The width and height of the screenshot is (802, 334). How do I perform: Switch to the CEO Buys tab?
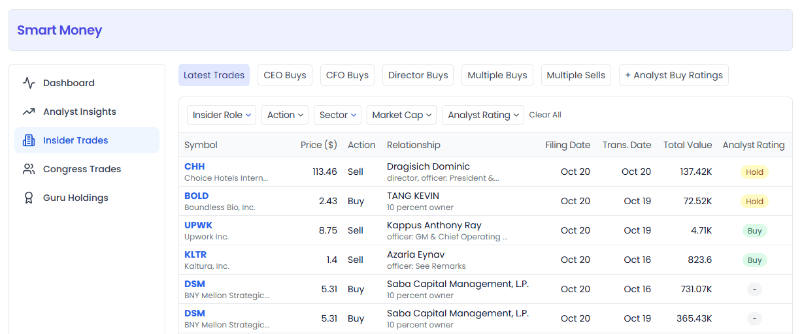point(285,75)
